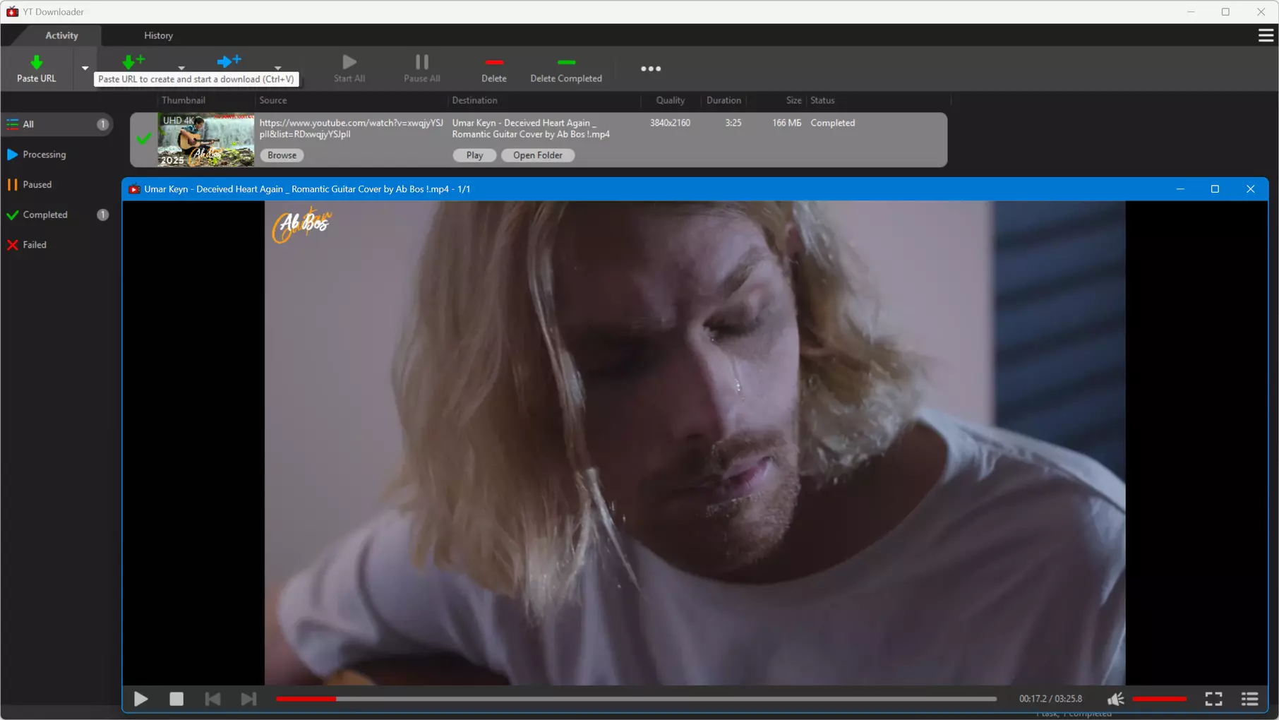Maximize the video player window
1279x720 pixels.
tap(1215, 189)
